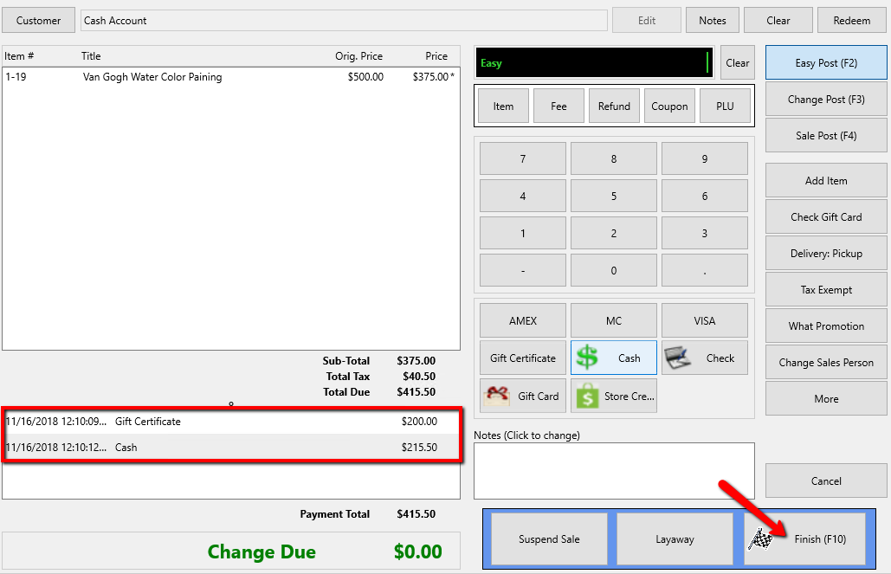The width and height of the screenshot is (891, 574).
Task: Open the More options button
Action: point(826,399)
